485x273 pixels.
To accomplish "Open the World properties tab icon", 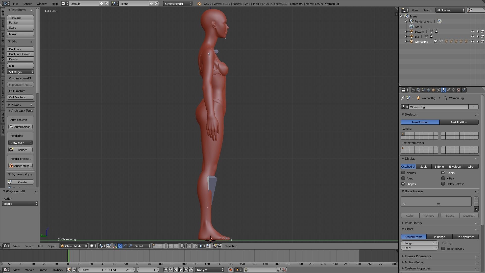I will pyautogui.click(x=428, y=90).
